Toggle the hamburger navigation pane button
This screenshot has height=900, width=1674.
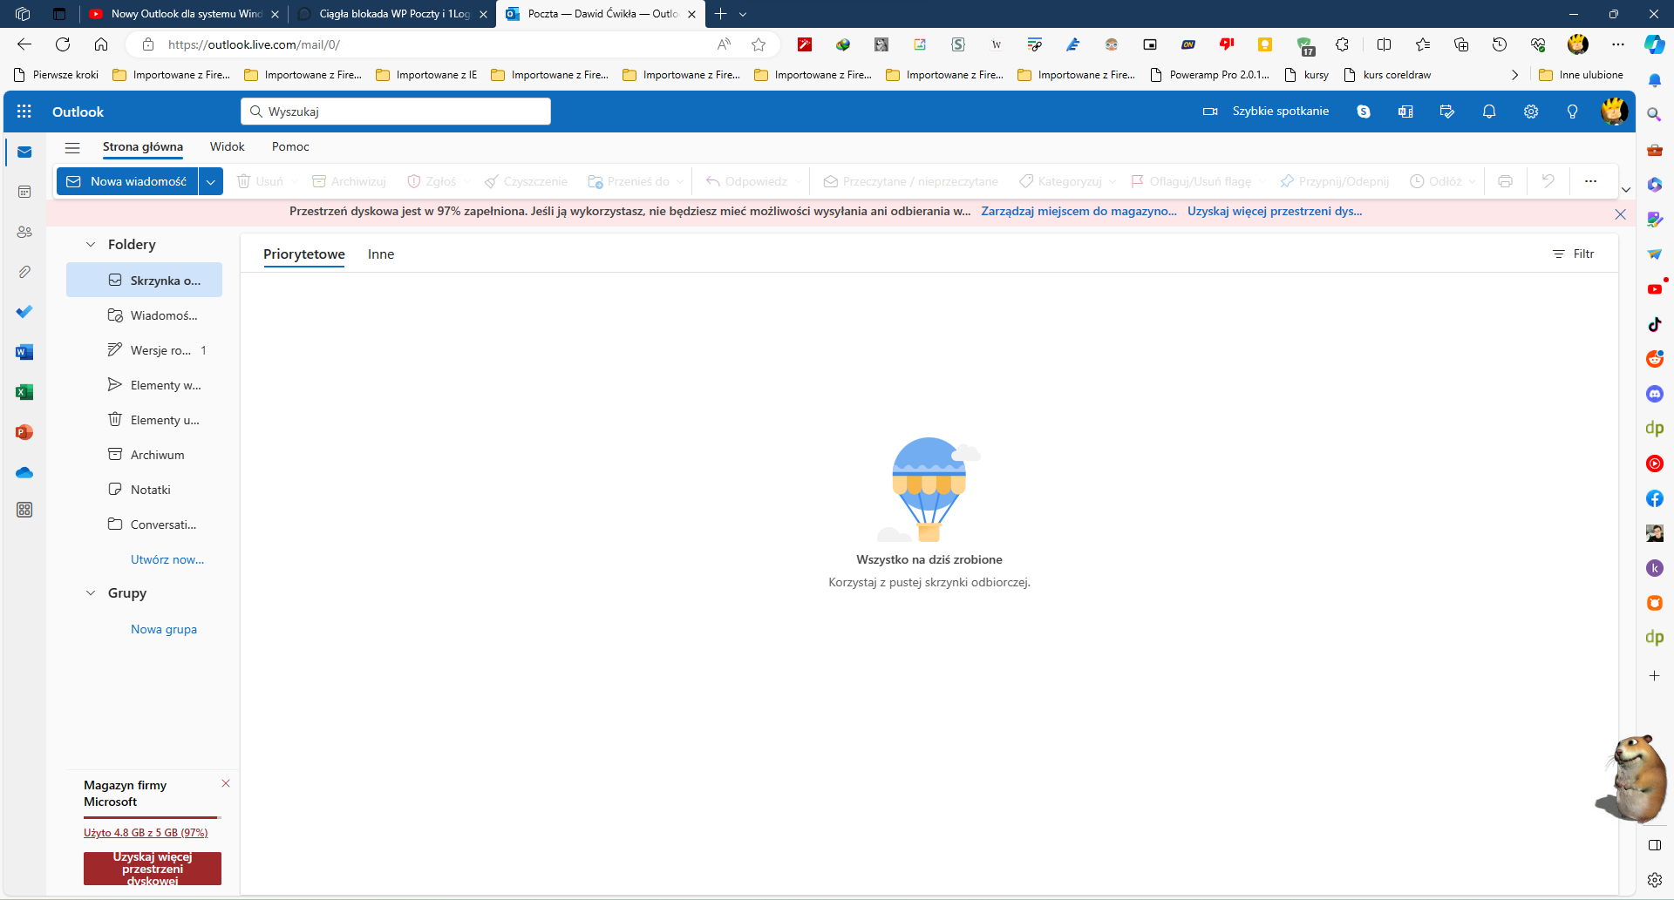pos(72,147)
